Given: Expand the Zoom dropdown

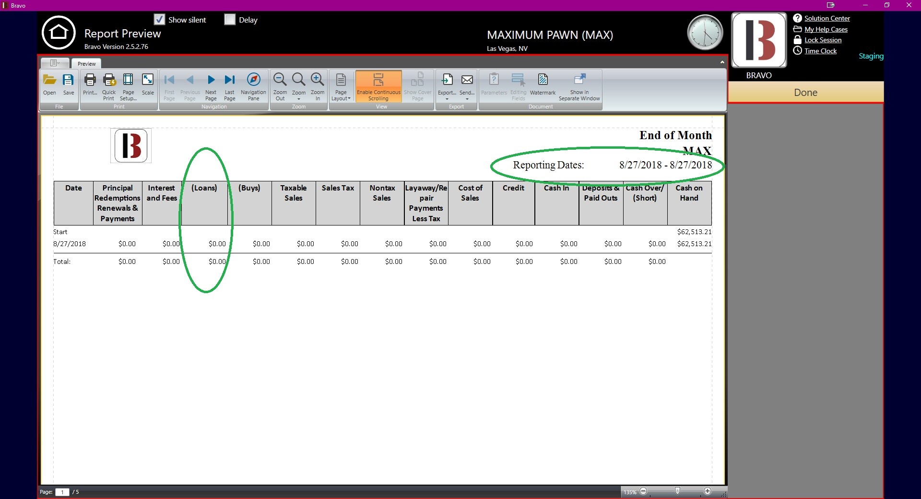Looking at the screenshot, I should click(299, 87).
